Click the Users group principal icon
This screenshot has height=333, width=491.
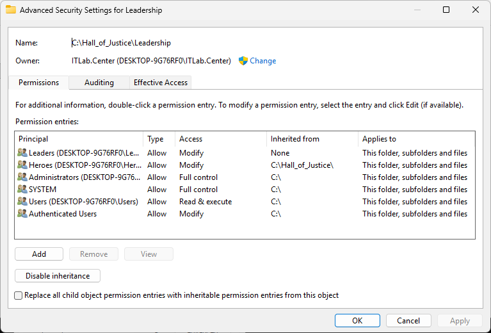click(x=22, y=202)
